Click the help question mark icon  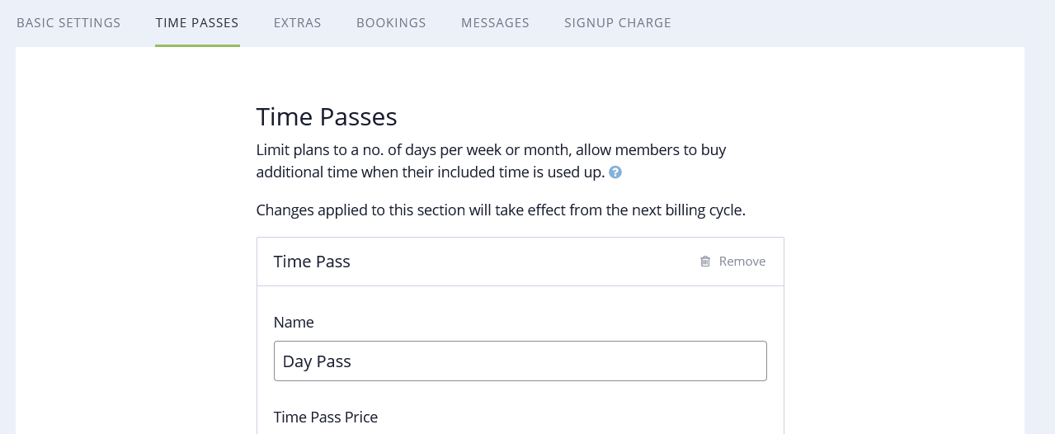pyautogui.click(x=615, y=173)
